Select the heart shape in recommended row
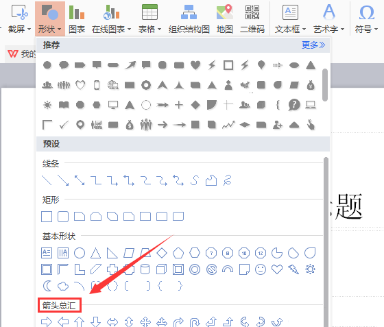The image size is (384, 327). coord(195,65)
